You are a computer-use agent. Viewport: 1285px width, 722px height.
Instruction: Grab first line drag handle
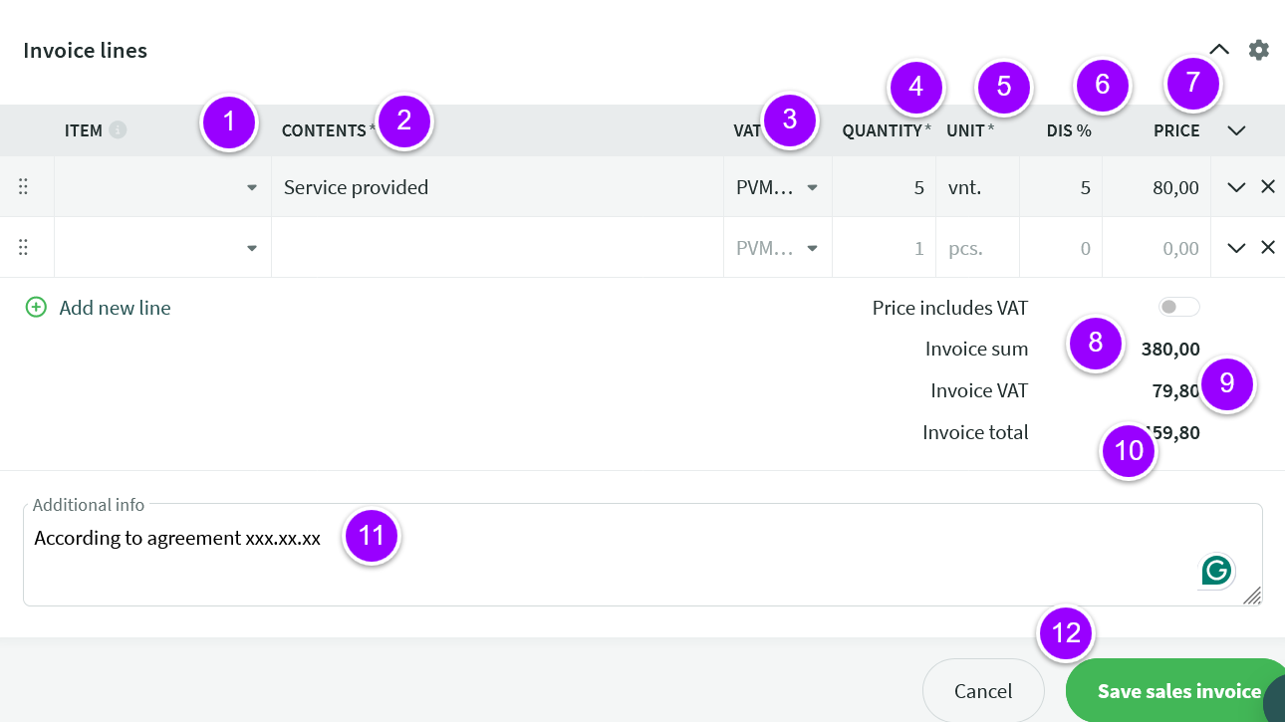[23, 187]
